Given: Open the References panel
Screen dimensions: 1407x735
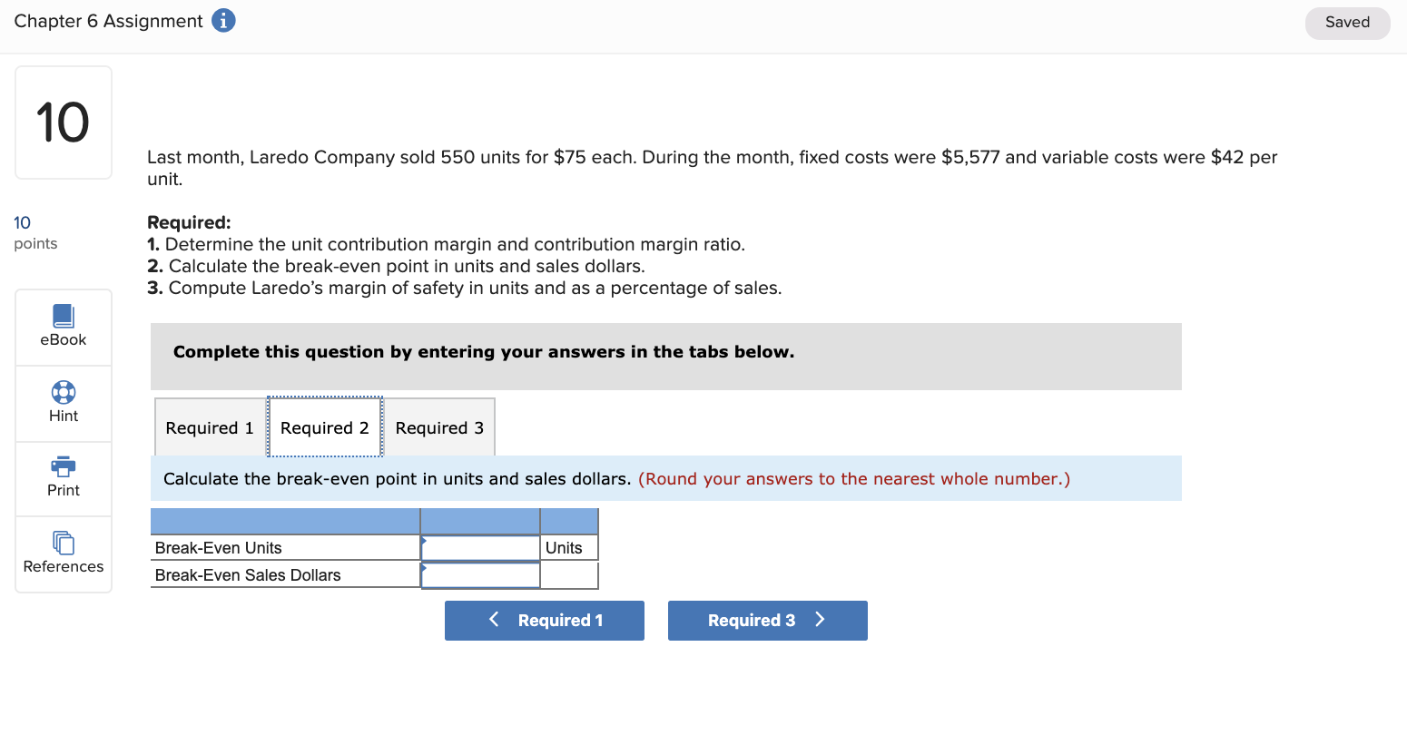Looking at the screenshot, I should pos(63,554).
